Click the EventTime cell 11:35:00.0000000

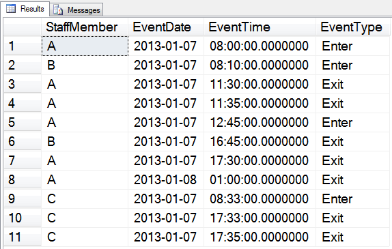tap(260, 103)
